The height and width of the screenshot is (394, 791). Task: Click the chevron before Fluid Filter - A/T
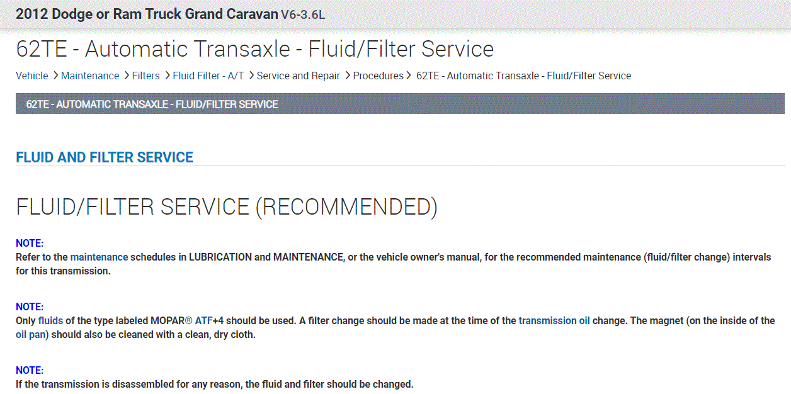pyautogui.click(x=167, y=76)
